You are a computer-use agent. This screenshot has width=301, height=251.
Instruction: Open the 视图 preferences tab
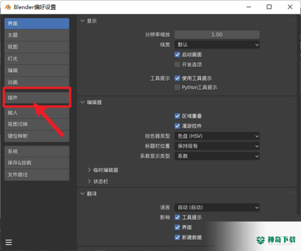click(x=37, y=47)
